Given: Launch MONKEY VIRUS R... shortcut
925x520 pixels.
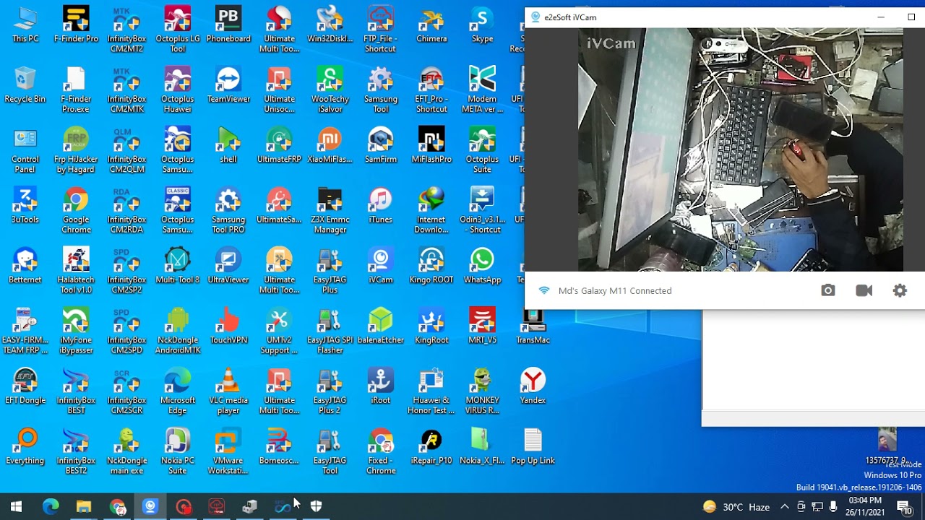Looking at the screenshot, I should (x=482, y=391).
